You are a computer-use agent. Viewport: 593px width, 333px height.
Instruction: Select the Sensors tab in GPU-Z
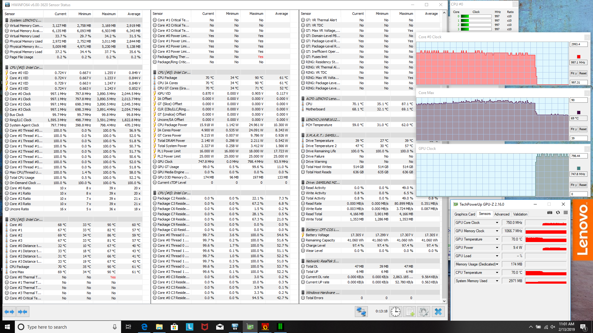coord(485,214)
